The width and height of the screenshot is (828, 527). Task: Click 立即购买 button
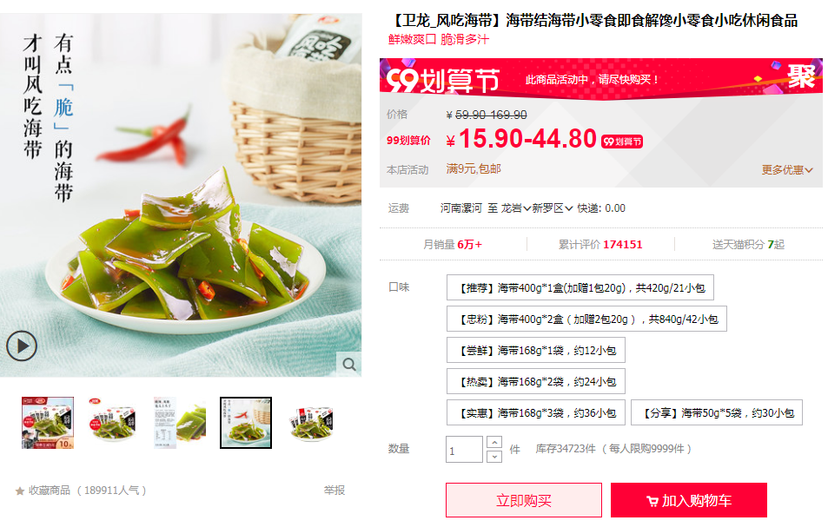click(x=523, y=500)
